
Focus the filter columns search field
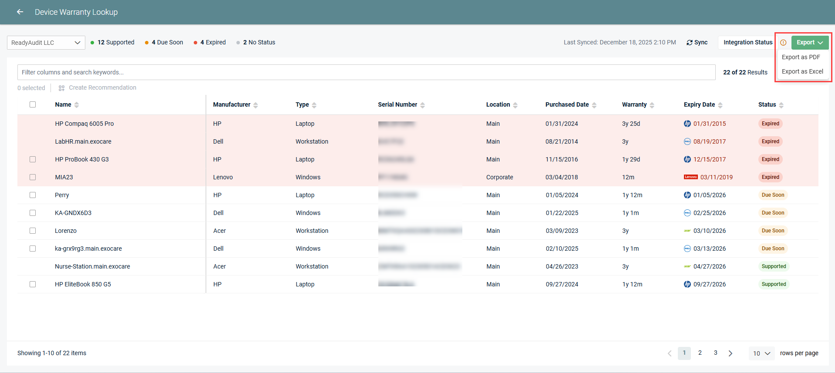(366, 72)
